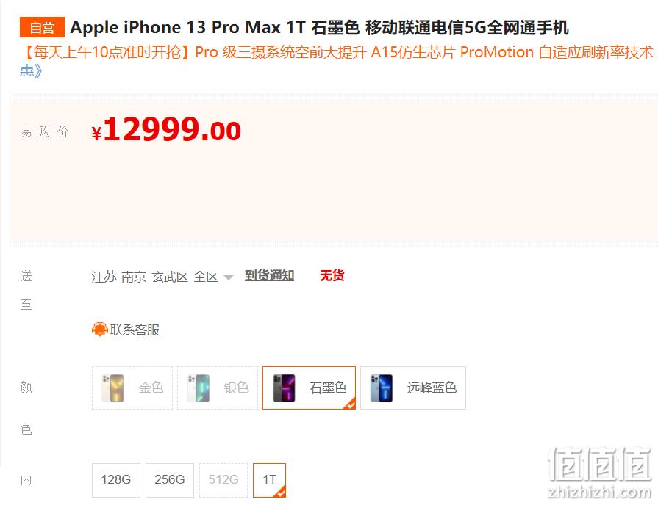Select the gold iPhone thumbnail image
Image resolution: width=658 pixels, height=505 pixels.
[x=113, y=388]
